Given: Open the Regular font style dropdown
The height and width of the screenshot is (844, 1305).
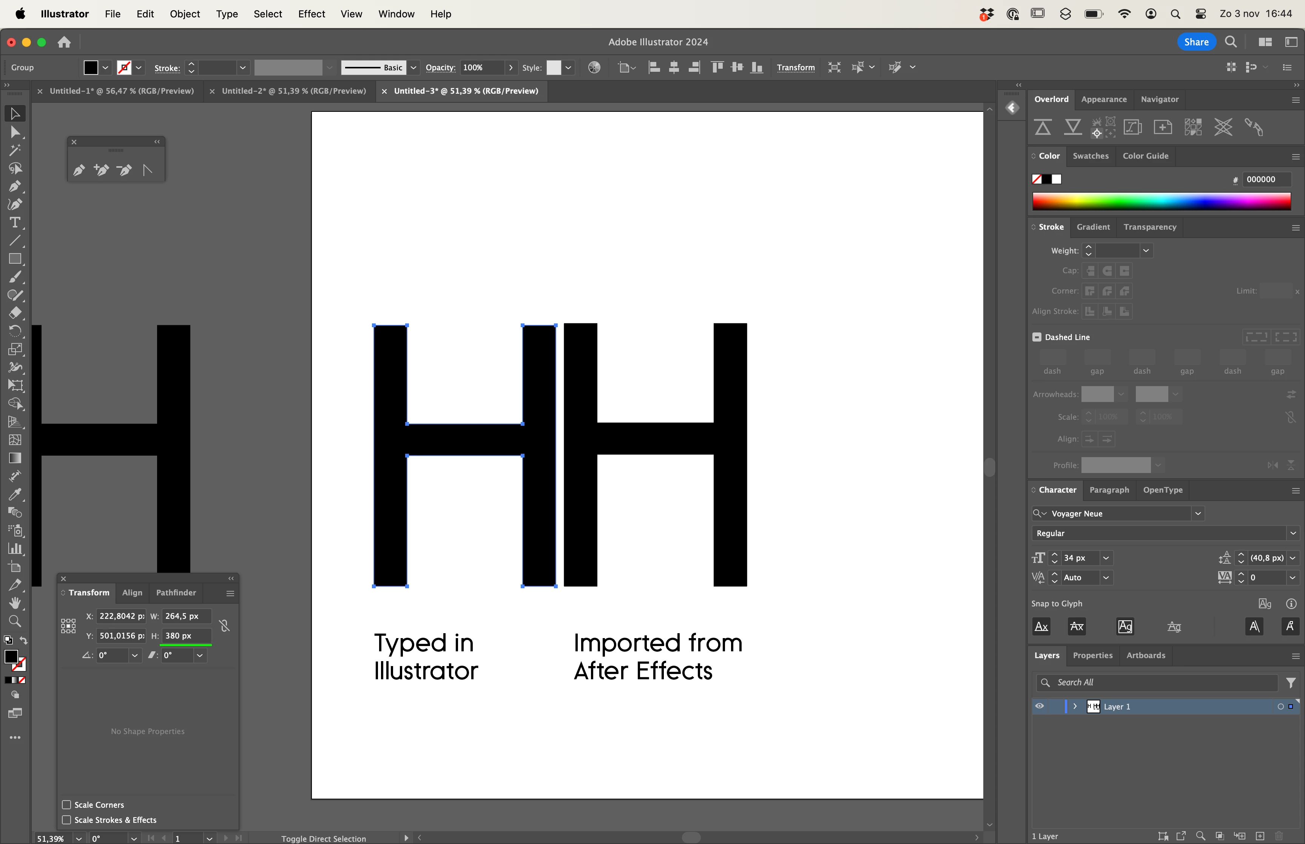Looking at the screenshot, I should point(1293,533).
